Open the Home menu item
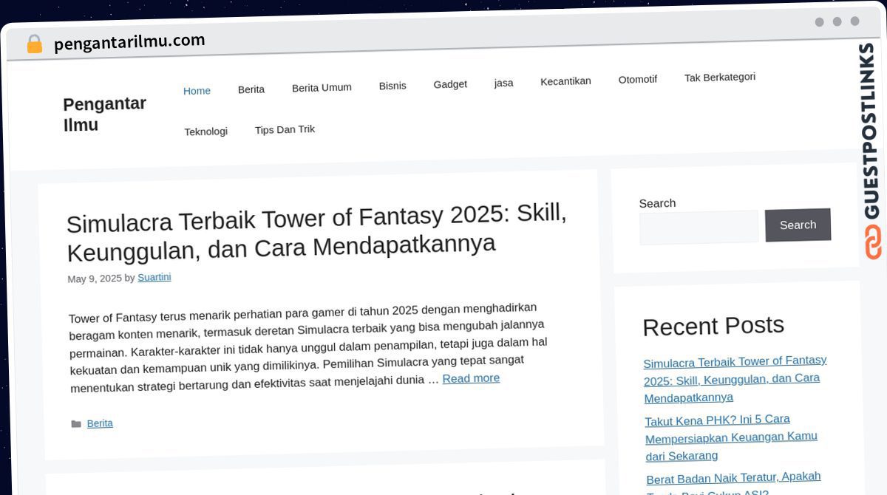Screen dimensions: 887x495 (x=197, y=91)
